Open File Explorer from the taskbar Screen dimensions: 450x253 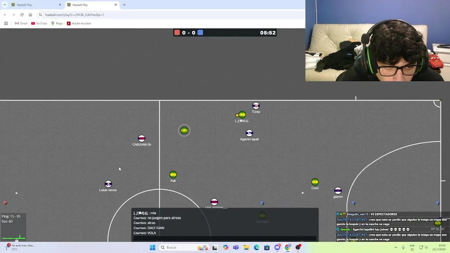click(246, 247)
